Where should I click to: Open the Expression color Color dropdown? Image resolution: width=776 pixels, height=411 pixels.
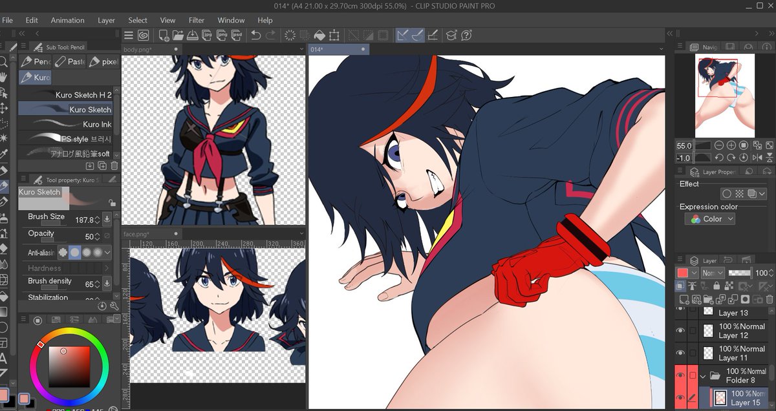click(710, 219)
